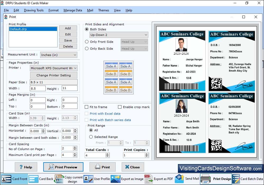Choose Selected Range radio button
The width and height of the screenshot is (264, 185).
[91, 137]
